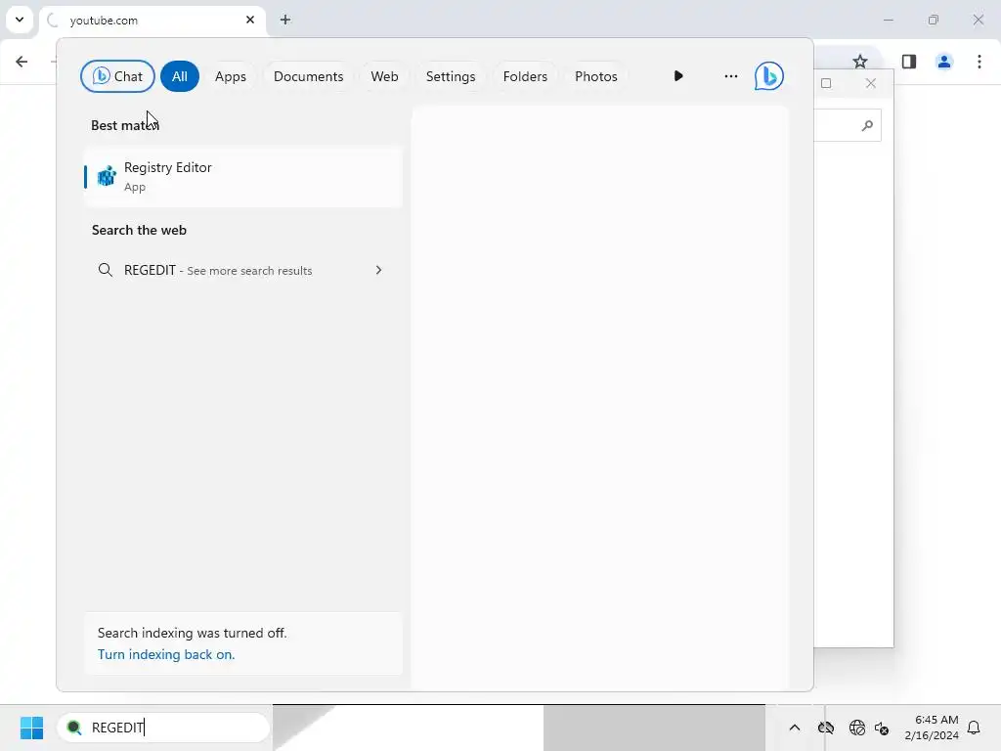The width and height of the screenshot is (1001, 751).
Task: Open the Registry Editor best match
Action: pyautogui.click(x=243, y=176)
